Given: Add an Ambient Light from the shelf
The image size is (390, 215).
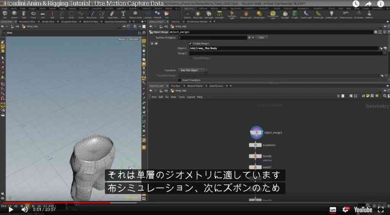Looking at the screenshot, I should click(x=332, y=14).
